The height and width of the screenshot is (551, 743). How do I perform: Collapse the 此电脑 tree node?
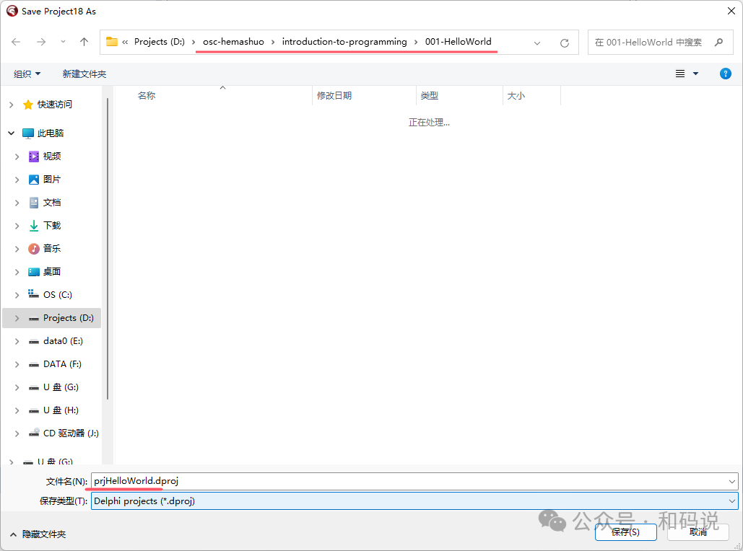point(10,133)
